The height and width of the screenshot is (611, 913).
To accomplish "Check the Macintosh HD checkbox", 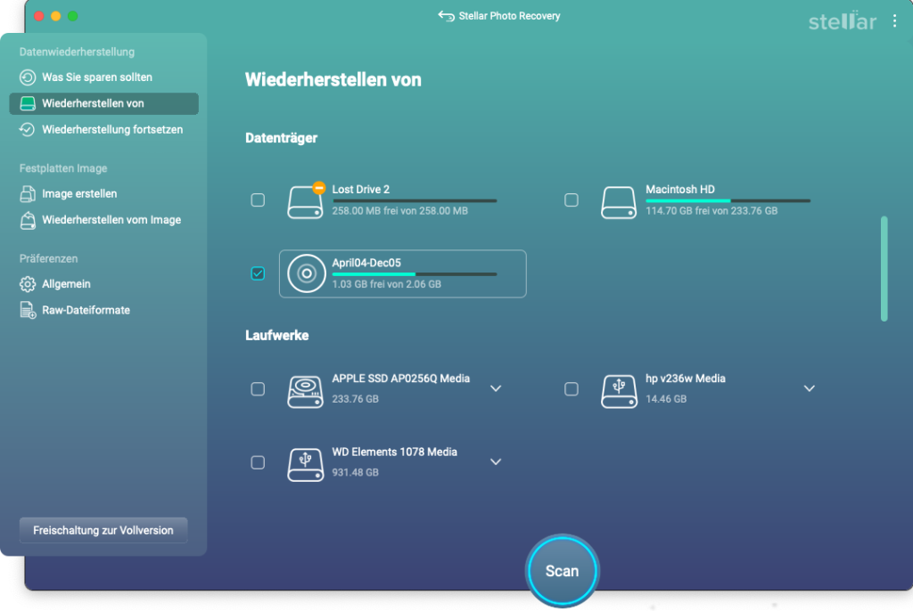I will pos(571,200).
